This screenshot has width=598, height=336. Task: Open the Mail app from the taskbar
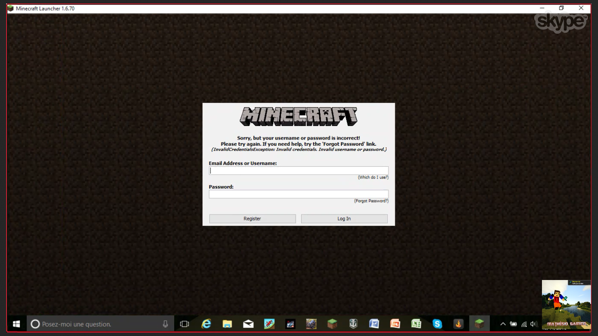click(248, 324)
